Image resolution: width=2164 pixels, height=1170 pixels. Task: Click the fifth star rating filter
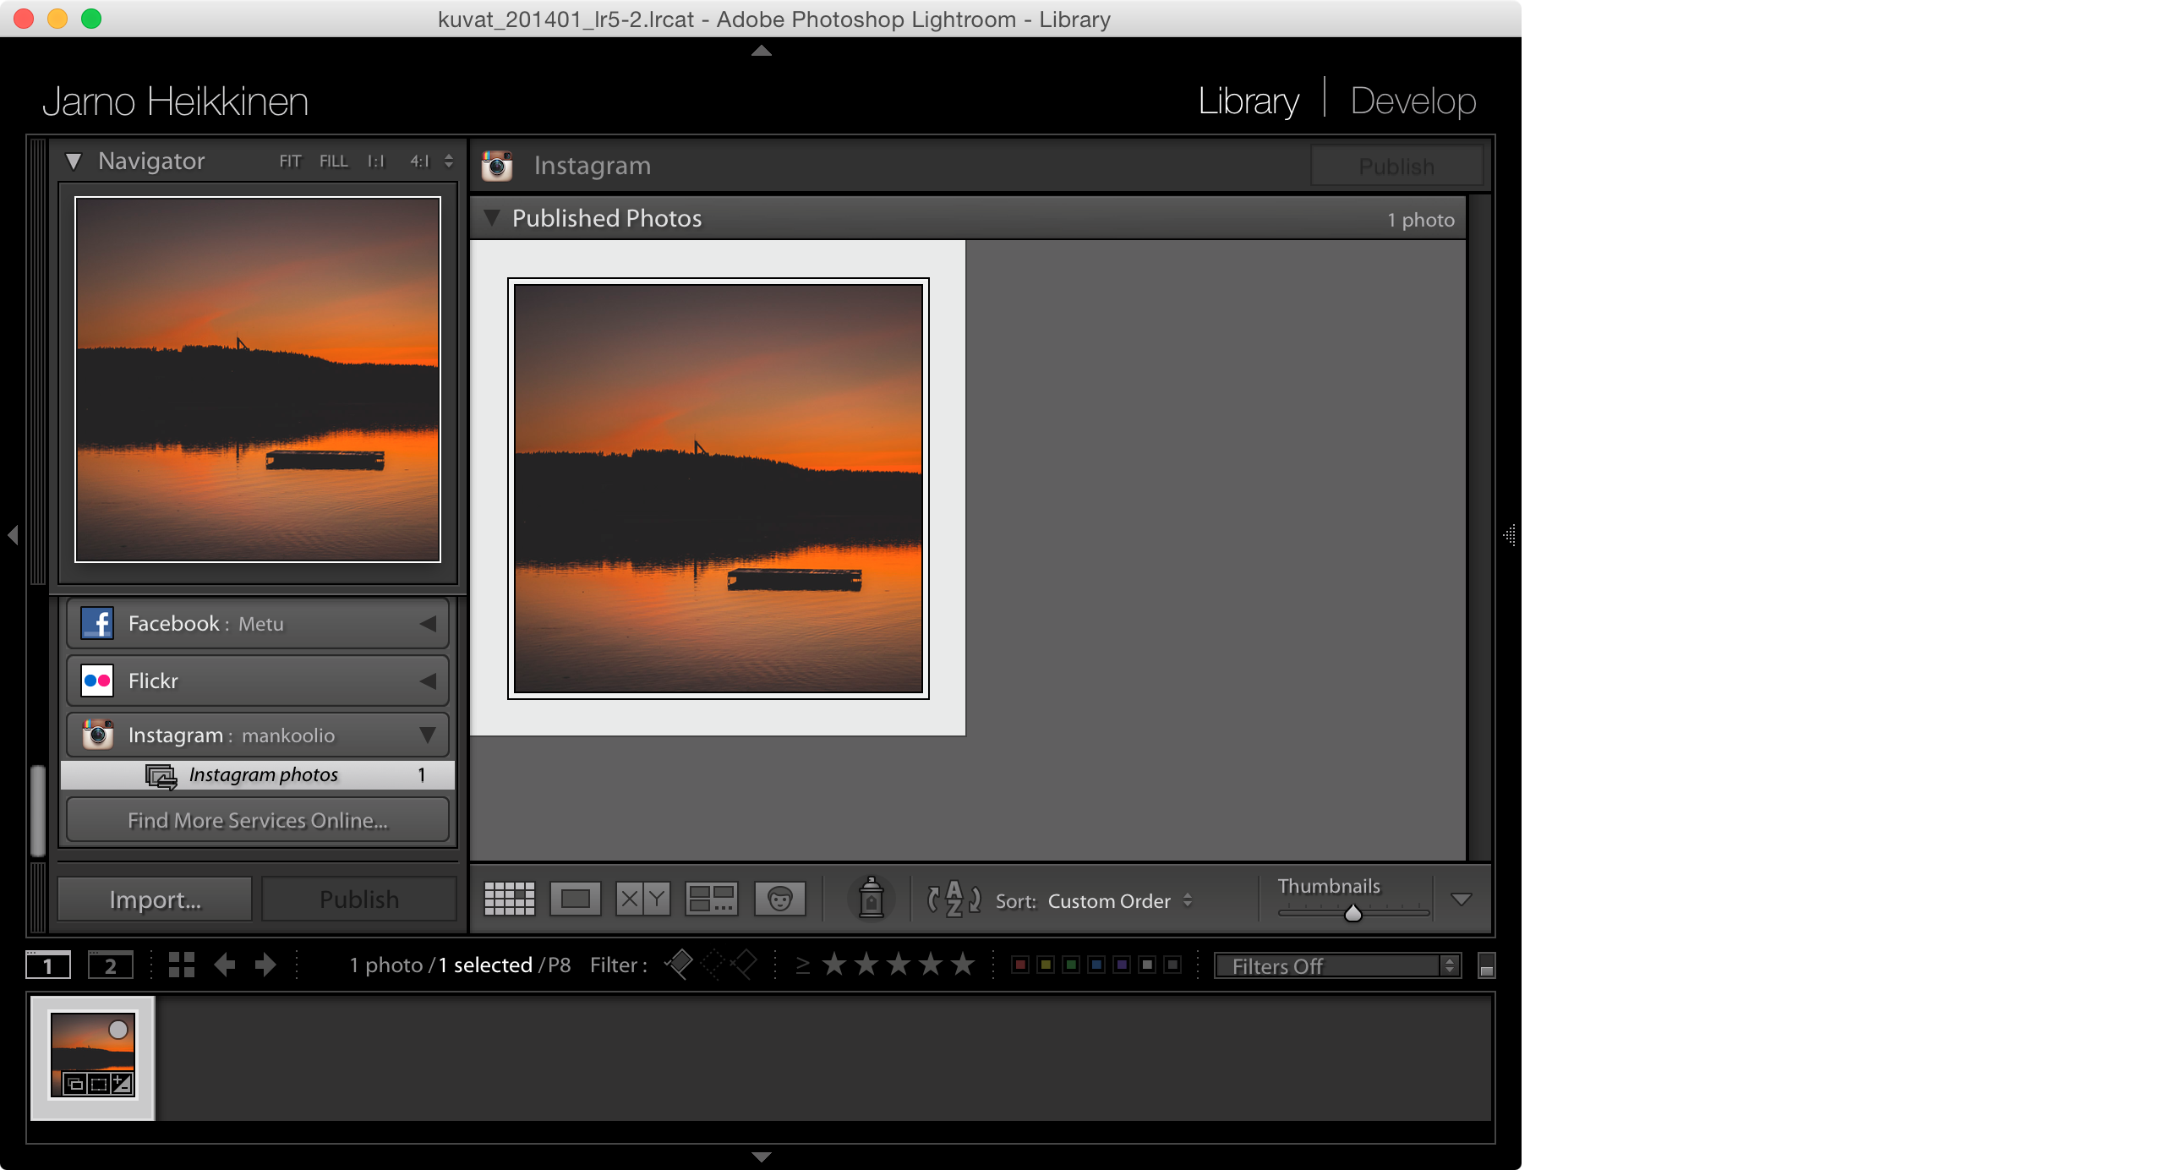click(963, 965)
